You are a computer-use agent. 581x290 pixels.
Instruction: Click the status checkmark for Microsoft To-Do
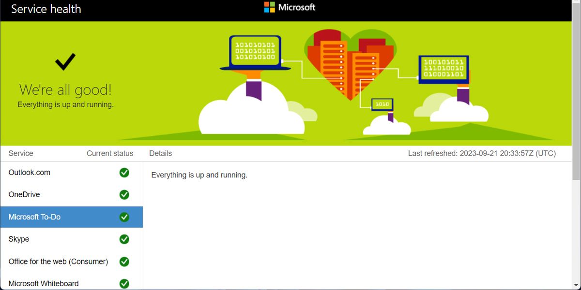tap(124, 217)
